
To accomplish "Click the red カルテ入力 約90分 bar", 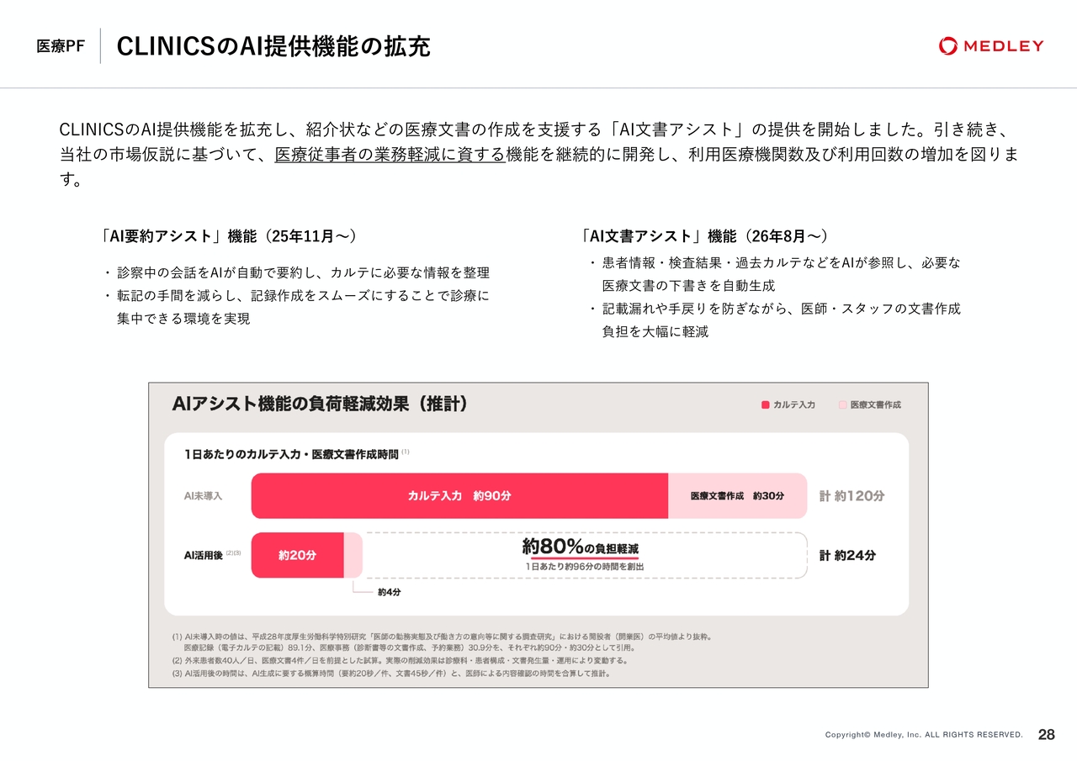I will [x=459, y=496].
